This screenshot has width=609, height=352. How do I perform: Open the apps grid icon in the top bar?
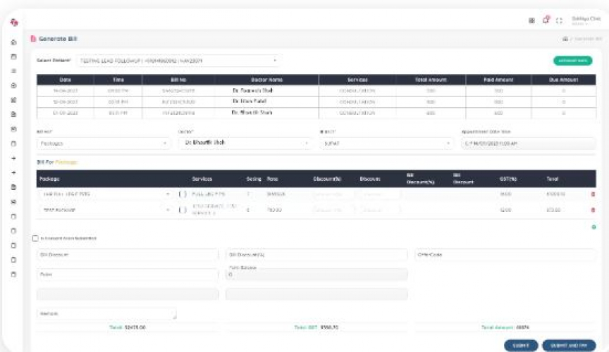pyautogui.click(x=531, y=20)
